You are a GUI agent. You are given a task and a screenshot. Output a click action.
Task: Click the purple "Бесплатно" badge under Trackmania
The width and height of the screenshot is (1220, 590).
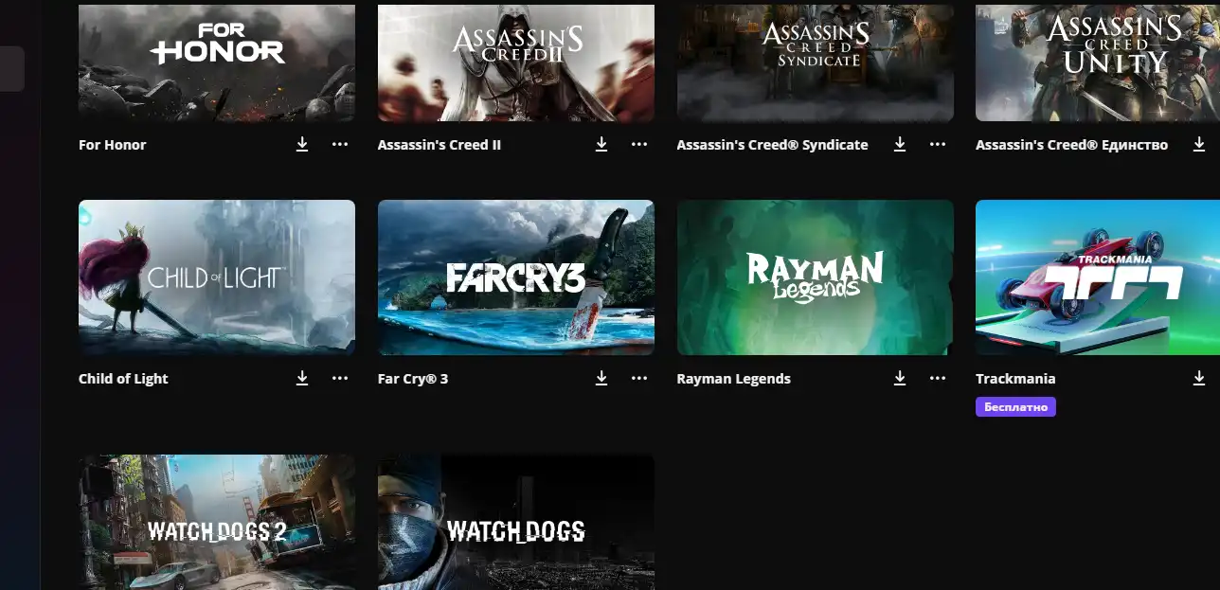tap(1015, 407)
